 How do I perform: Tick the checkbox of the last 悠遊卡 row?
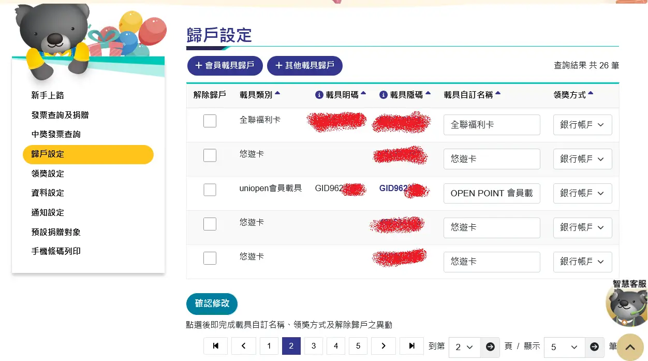click(x=210, y=258)
